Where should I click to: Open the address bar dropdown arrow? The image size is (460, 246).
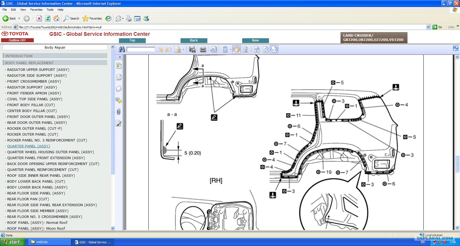(428, 27)
